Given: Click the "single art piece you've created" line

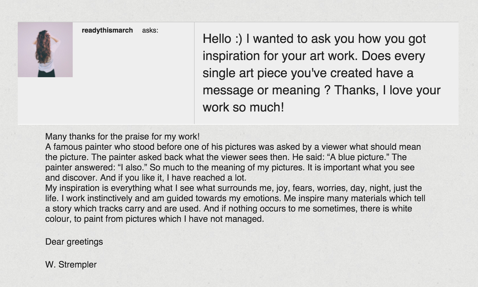Looking at the screenshot, I should tap(308, 73).
